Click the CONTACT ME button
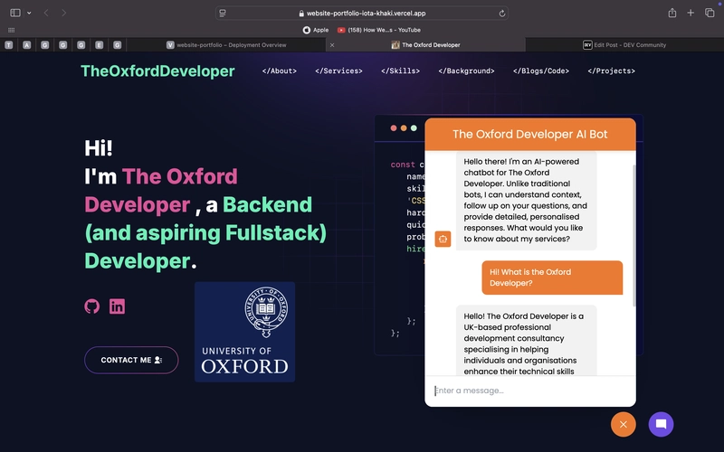The width and height of the screenshot is (724, 452). pos(131,360)
